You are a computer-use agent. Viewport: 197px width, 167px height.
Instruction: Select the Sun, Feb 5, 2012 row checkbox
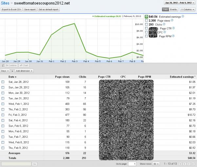tap(3, 126)
